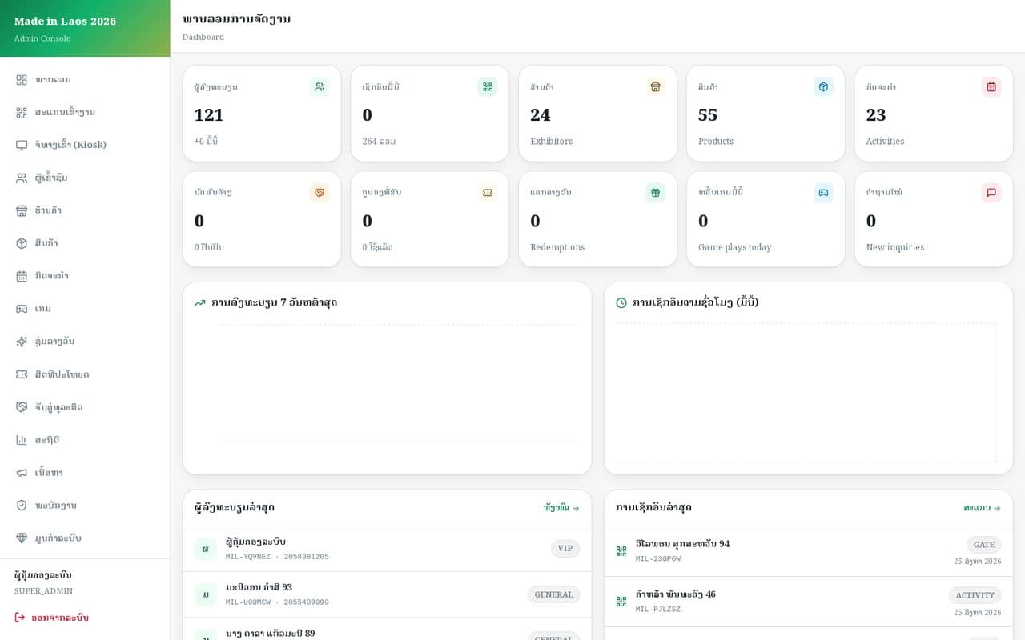The image size is (1025, 640).
Task: Click the code 'MIL-PJLZSZ'
Action: coord(658,610)
